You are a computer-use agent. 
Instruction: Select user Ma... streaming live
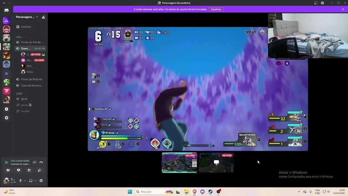pos(33,60)
